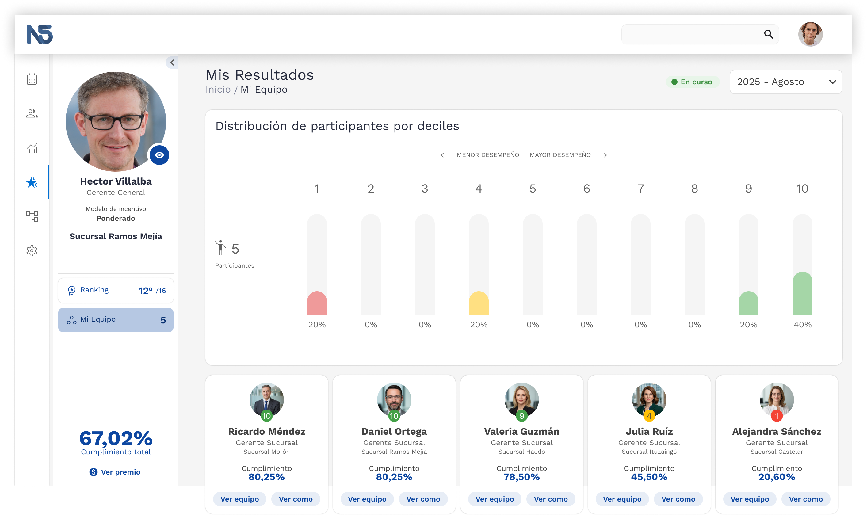Click the Ver premio link

120,472
